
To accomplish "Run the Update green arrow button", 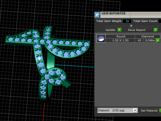I will point(119,30).
